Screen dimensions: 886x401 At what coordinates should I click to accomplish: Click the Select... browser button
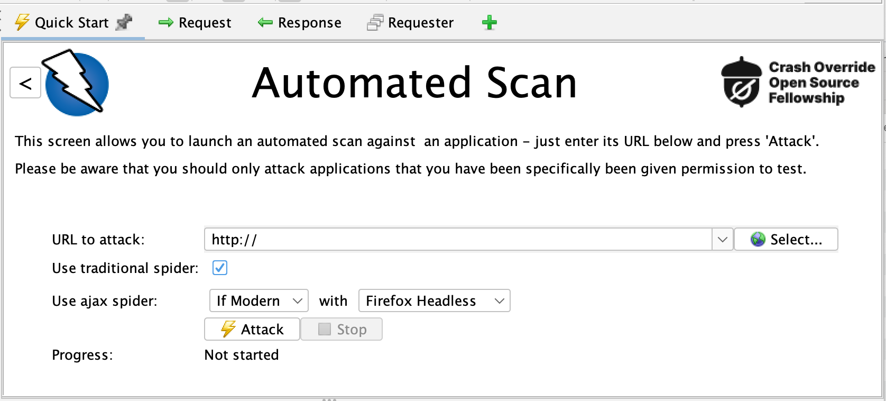coord(786,240)
